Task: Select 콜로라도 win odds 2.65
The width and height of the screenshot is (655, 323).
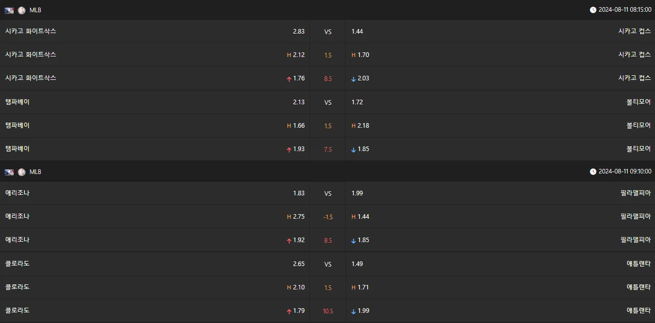Action: click(298, 264)
